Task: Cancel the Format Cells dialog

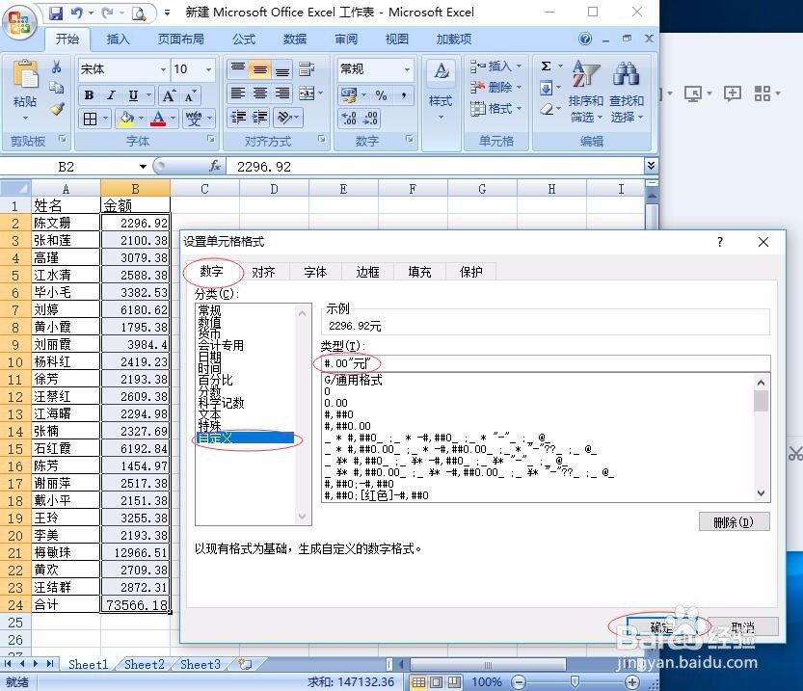Action: (x=742, y=627)
